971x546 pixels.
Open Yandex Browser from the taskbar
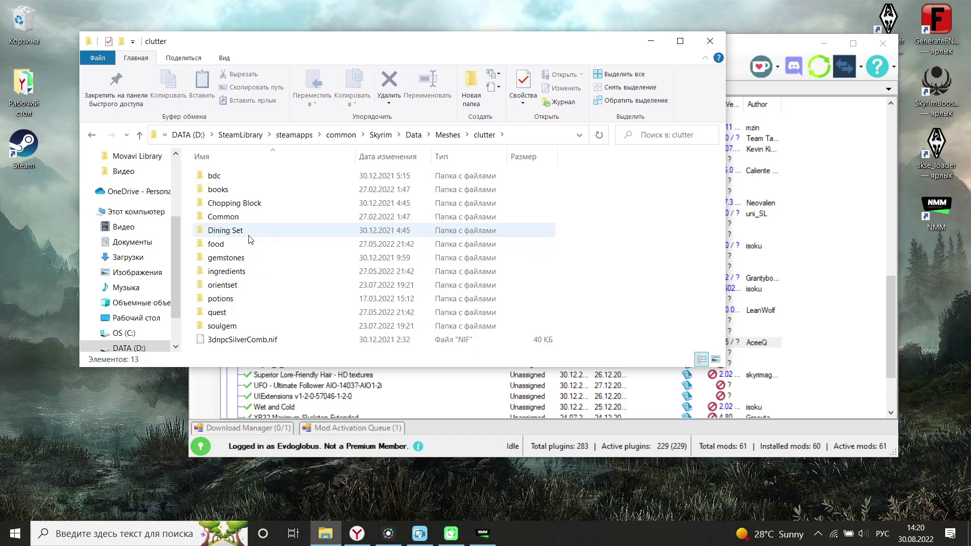357,533
